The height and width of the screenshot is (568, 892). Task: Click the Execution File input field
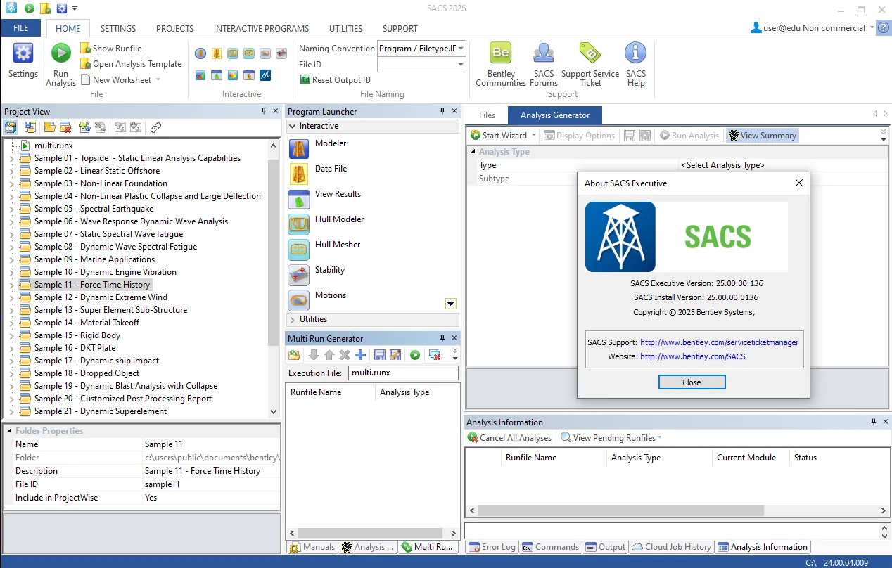403,373
